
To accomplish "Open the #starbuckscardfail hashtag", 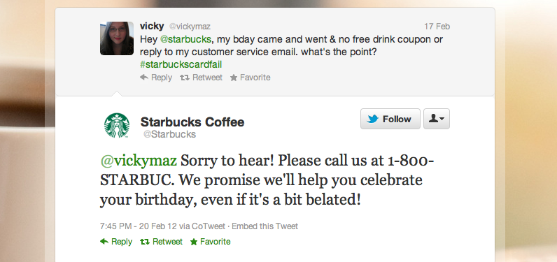I will (x=181, y=64).
